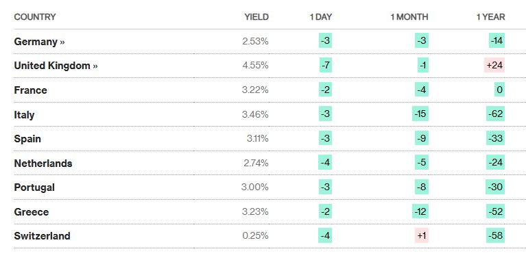Open the Germany bond yields link
This screenshot has width=526, height=273.
click(x=39, y=42)
